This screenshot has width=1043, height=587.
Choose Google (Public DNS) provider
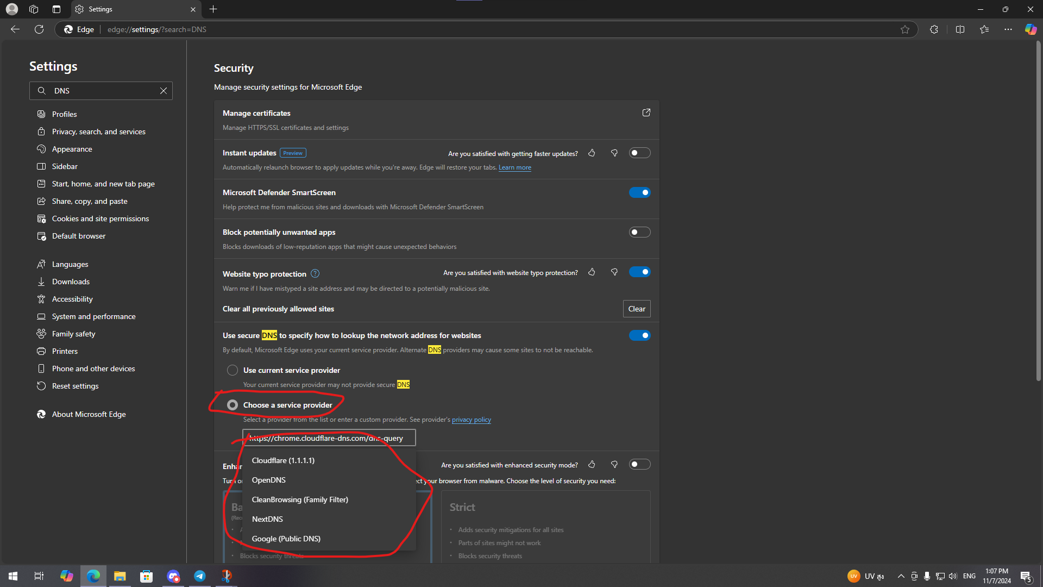[x=329, y=539]
